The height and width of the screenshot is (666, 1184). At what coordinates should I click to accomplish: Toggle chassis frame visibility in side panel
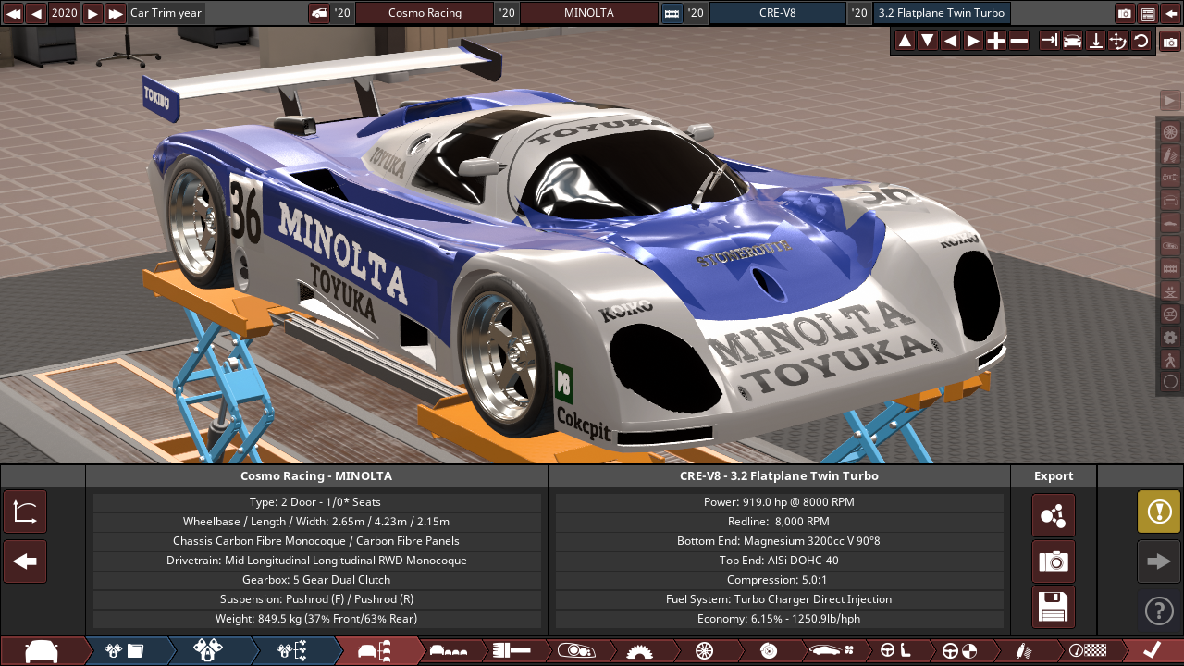[x=1170, y=200]
